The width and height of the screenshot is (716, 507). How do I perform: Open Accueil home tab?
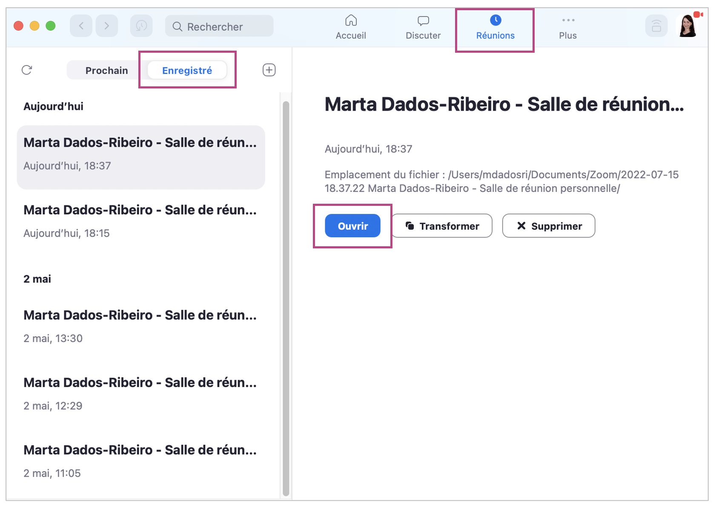[350, 27]
